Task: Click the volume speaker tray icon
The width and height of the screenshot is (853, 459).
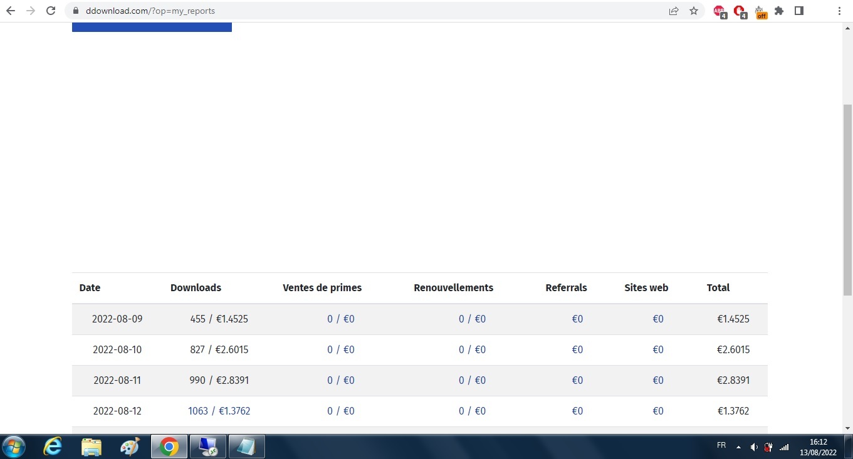Action: pyautogui.click(x=754, y=447)
